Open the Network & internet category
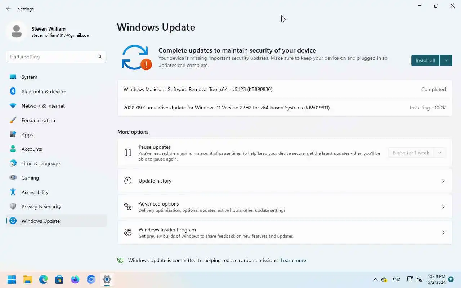461x288 pixels. pyautogui.click(x=56, y=106)
